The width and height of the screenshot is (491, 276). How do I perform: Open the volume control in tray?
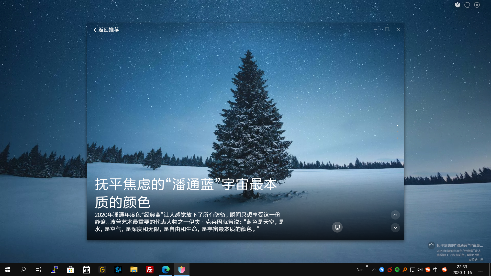pos(420,270)
